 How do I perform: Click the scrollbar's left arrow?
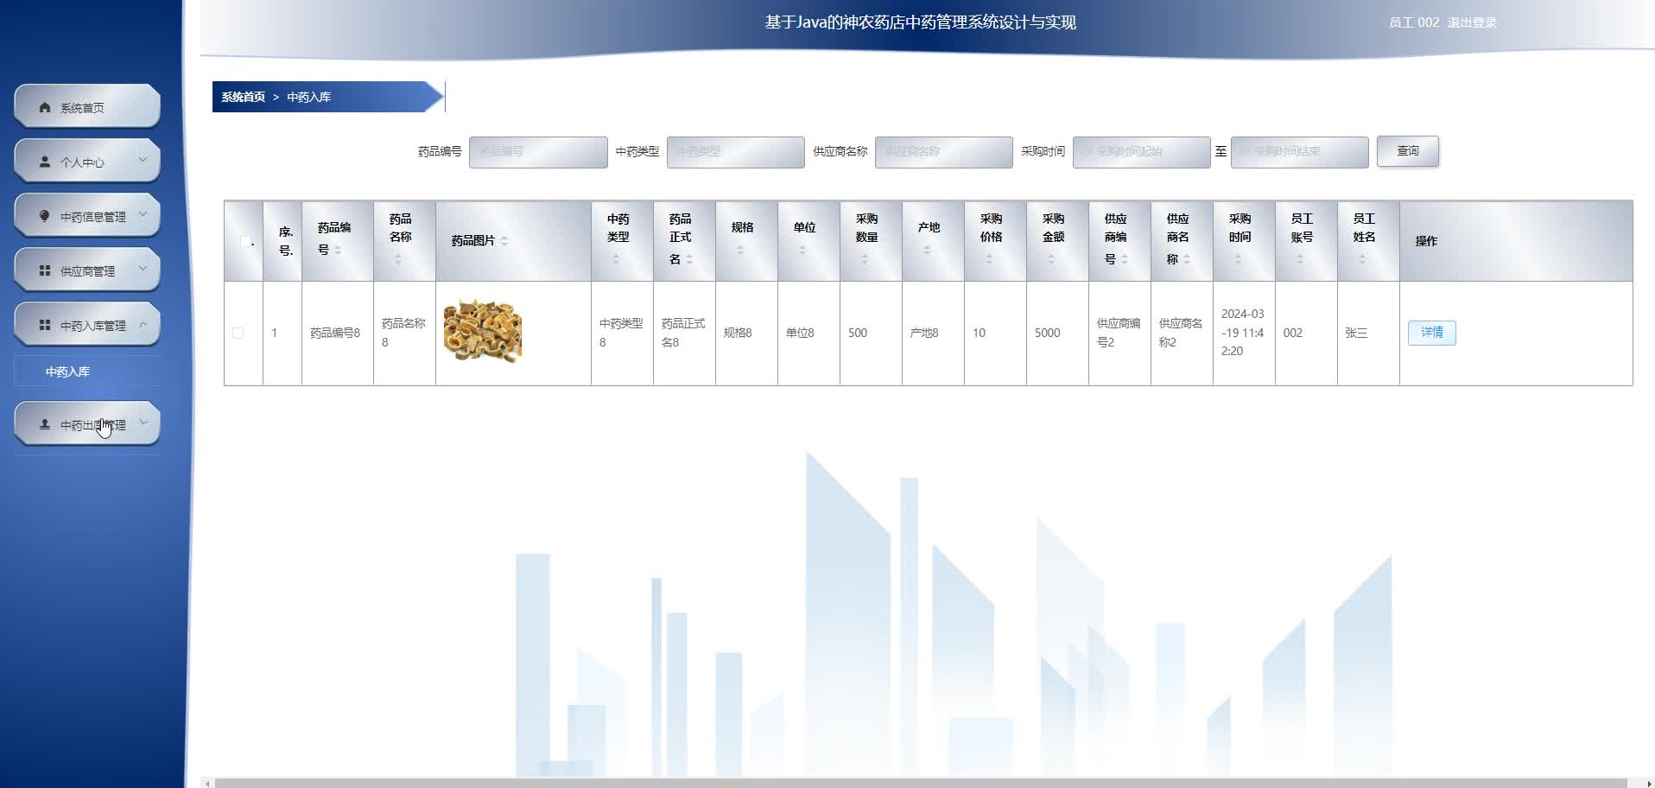(207, 784)
